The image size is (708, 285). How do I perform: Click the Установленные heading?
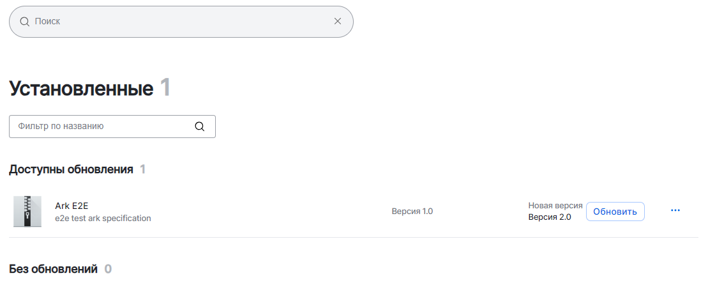[x=81, y=89]
